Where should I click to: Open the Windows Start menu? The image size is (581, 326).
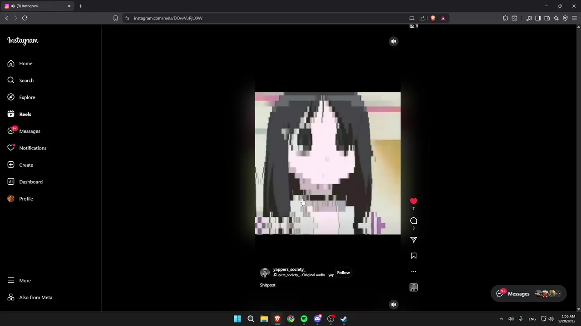pos(237,319)
